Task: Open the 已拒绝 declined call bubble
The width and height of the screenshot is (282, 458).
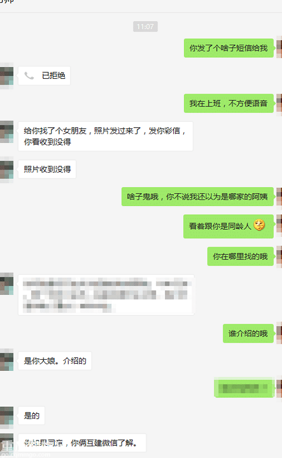Action: click(44, 76)
